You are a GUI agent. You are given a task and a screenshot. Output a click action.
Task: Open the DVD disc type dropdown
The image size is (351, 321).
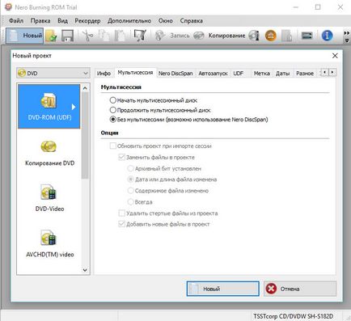(x=53, y=73)
